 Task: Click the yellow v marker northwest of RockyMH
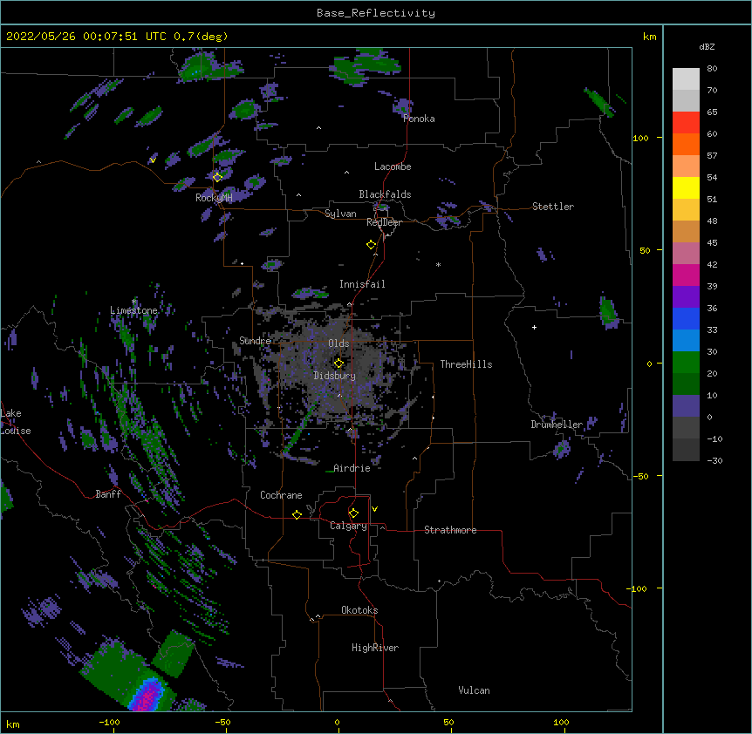[x=153, y=160]
